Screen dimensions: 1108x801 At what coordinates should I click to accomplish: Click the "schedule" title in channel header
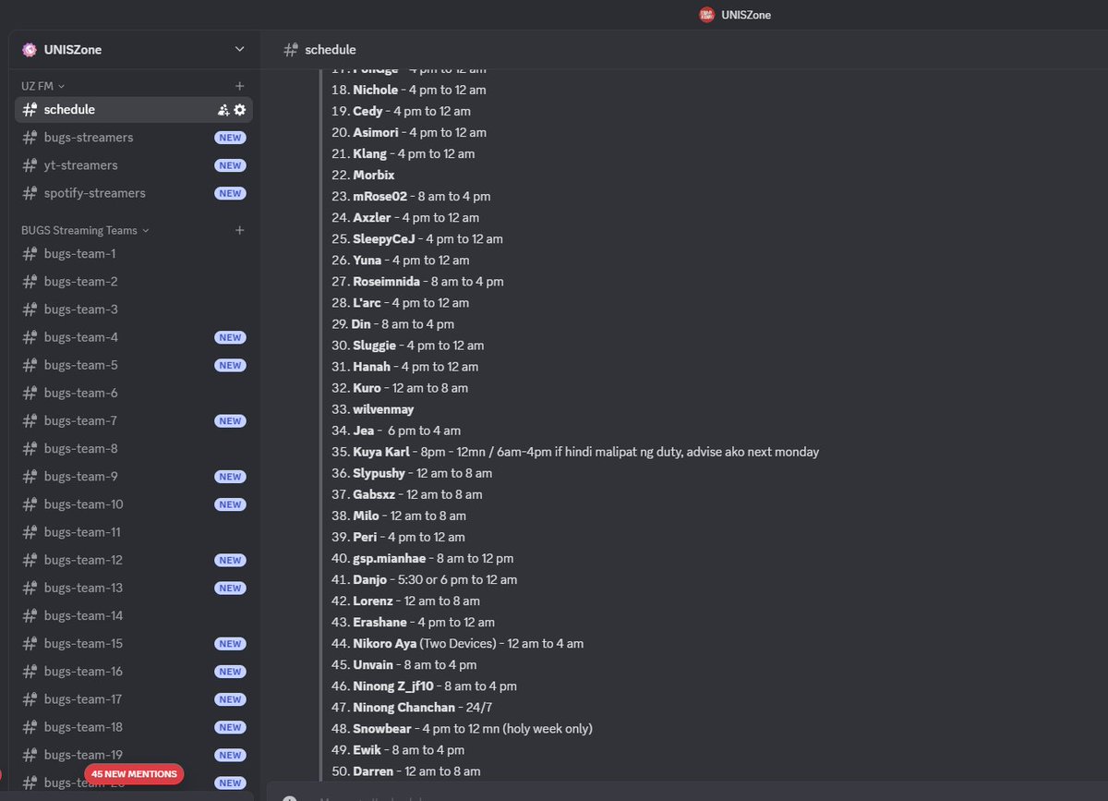(x=331, y=50)
